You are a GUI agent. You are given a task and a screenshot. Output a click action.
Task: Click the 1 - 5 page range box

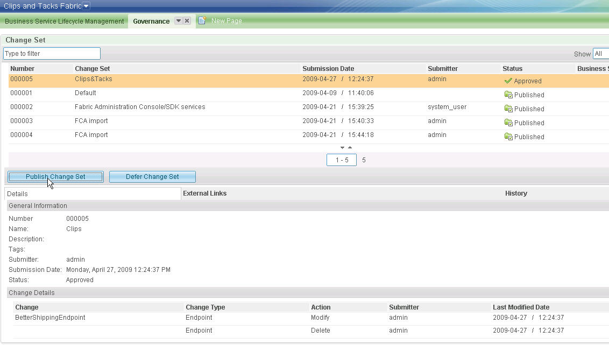pos(342,160)
